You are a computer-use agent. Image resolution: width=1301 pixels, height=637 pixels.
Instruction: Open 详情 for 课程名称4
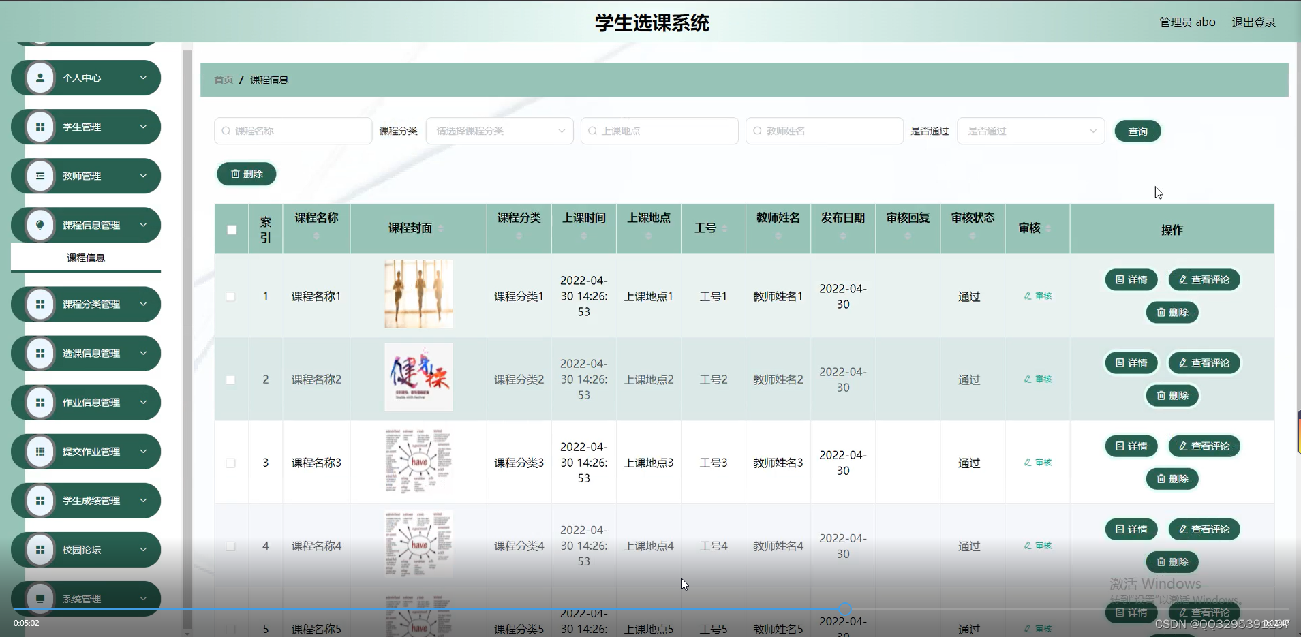coord(1131,529)
